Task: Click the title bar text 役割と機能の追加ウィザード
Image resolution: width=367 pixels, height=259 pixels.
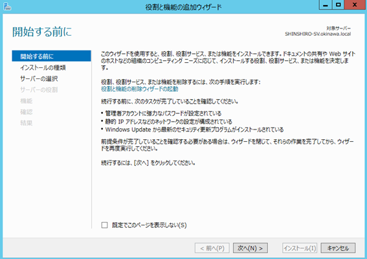Action: 184,7
